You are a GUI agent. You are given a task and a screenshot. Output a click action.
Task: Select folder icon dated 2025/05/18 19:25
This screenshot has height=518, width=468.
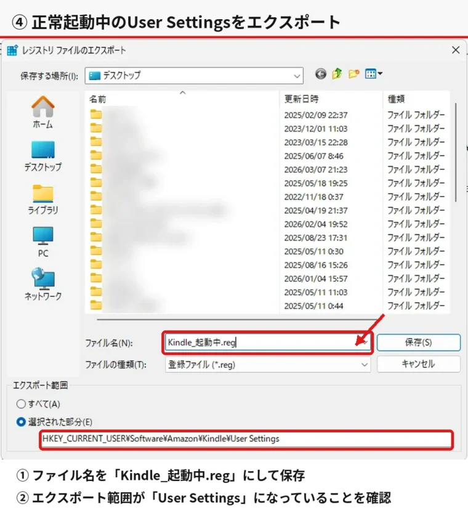pyautogui.click(x=96, y=183)
